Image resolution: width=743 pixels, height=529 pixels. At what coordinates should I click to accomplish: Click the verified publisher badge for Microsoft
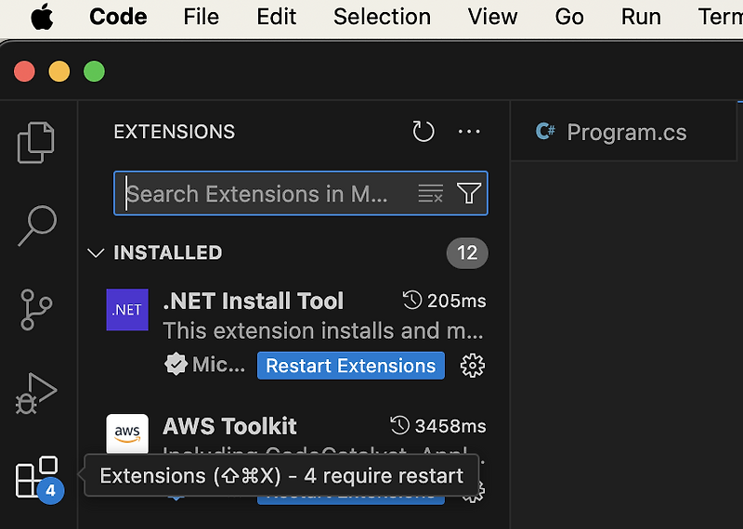pos(176,365)
